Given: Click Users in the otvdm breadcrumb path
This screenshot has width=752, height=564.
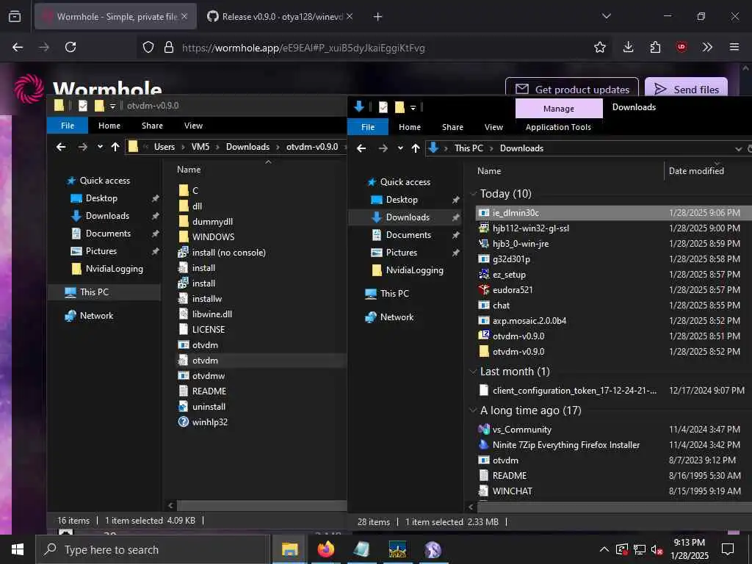Looking at the screenshot, I should 164,147.
